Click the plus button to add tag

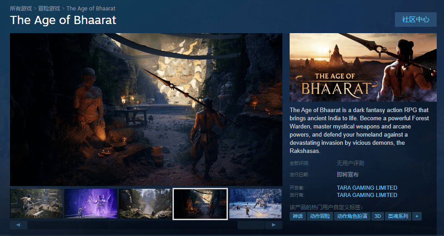[417, 216]
